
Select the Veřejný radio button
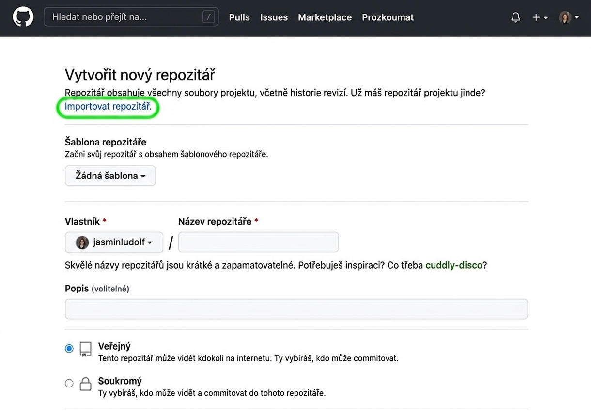(69, 348)
